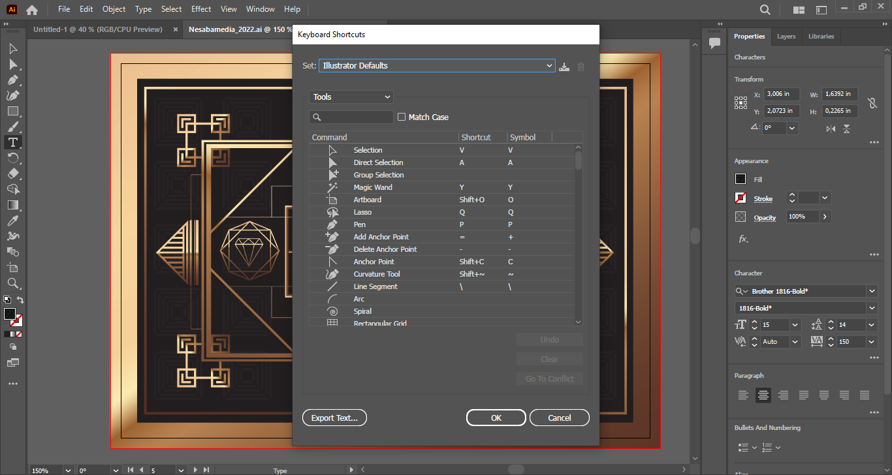The width and height of the screenshot is (892, 475).
Task: Select the Zoom tool in toolbar
Action: coord(13,283)
